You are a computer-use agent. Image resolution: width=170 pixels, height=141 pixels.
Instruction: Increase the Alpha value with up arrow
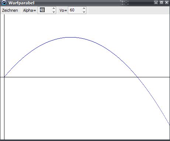(53, 8)
